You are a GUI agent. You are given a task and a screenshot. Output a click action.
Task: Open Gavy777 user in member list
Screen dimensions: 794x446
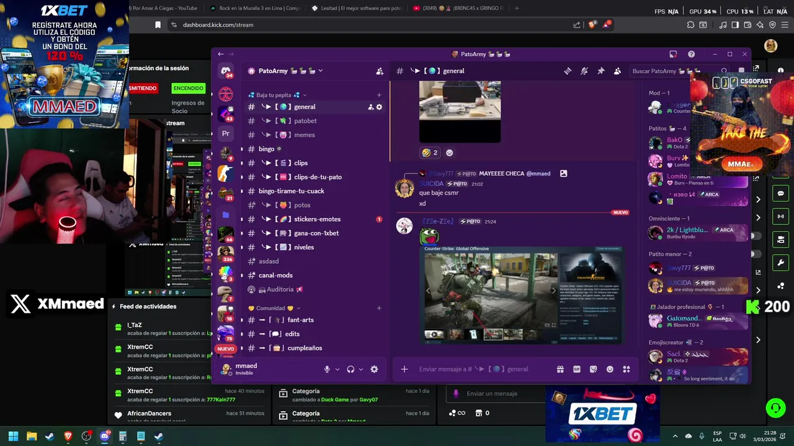pyautogui.click(x=698, y=268)
